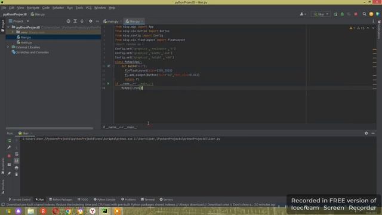Viewport: 382px width, 215px height.
Task: Click liker.py breadcrumb in navigation bar
Action: point(38,14)
